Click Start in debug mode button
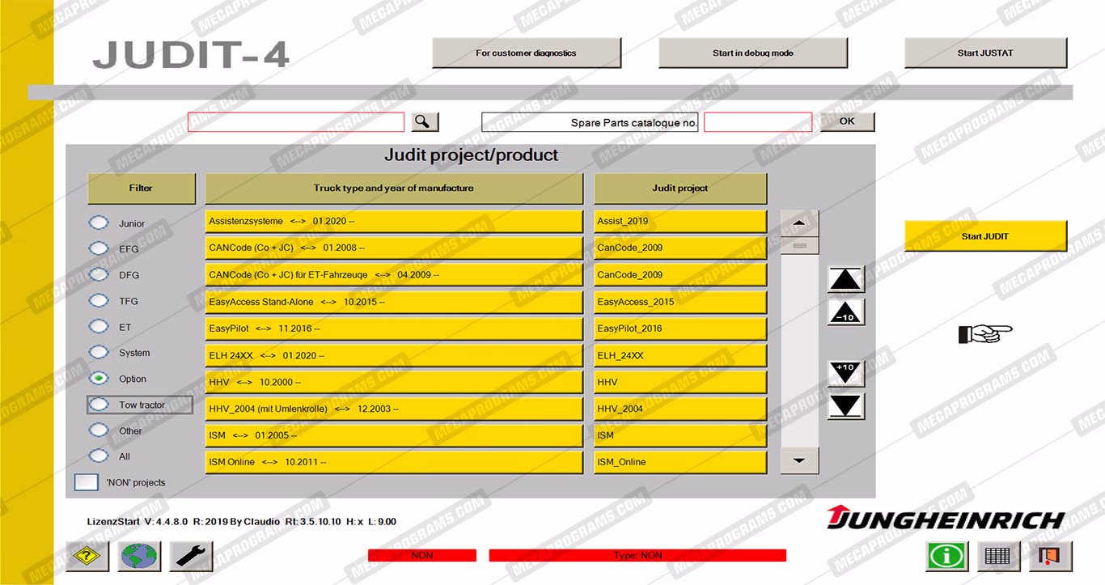The image size is (1105, 585). tap(752, 53)
